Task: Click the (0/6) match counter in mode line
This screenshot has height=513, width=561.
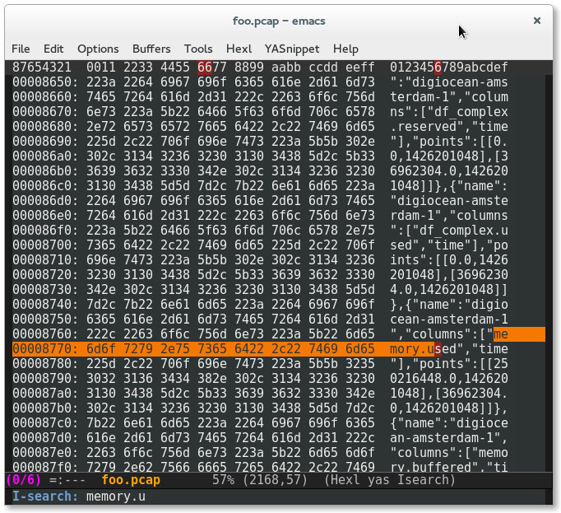Action: point(23,479)
